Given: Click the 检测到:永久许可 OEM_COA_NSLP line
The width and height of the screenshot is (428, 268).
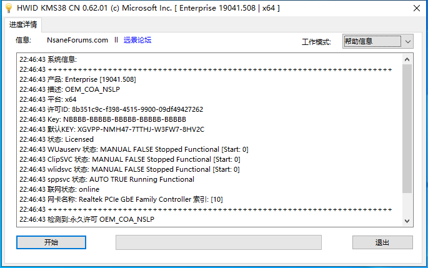Looking at the screenshot, I should point(87,219).
